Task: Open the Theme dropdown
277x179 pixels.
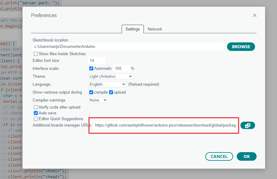Action: (x=110, y=76)
